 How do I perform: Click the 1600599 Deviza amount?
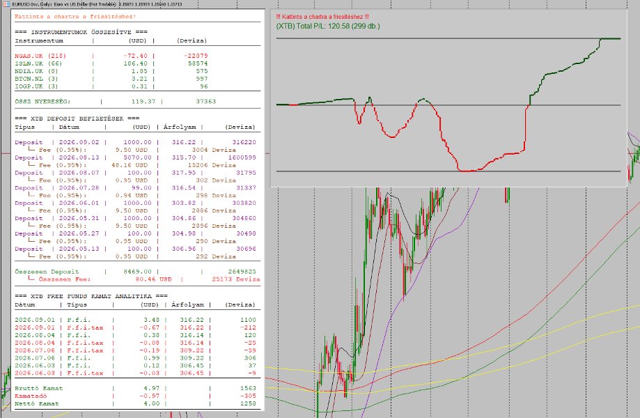242,157
